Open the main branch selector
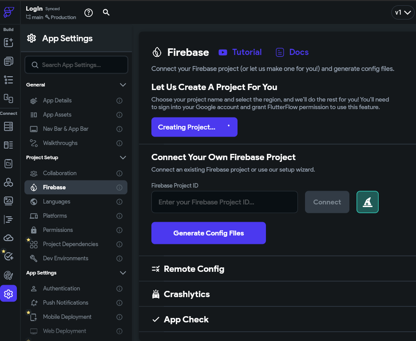Screen dimensions: 416x341 tap(35, 17)
